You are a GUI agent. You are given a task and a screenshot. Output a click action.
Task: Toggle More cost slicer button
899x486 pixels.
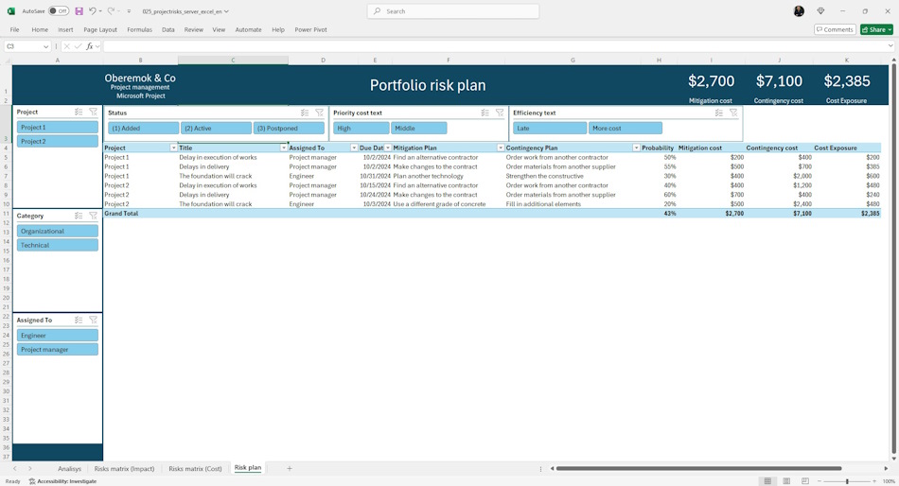pos(626,129)
